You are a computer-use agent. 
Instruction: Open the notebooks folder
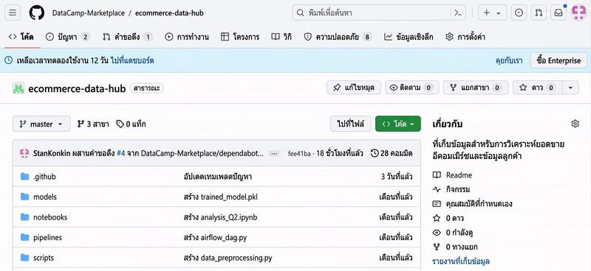pyautogui.click(x=50, y=217)
